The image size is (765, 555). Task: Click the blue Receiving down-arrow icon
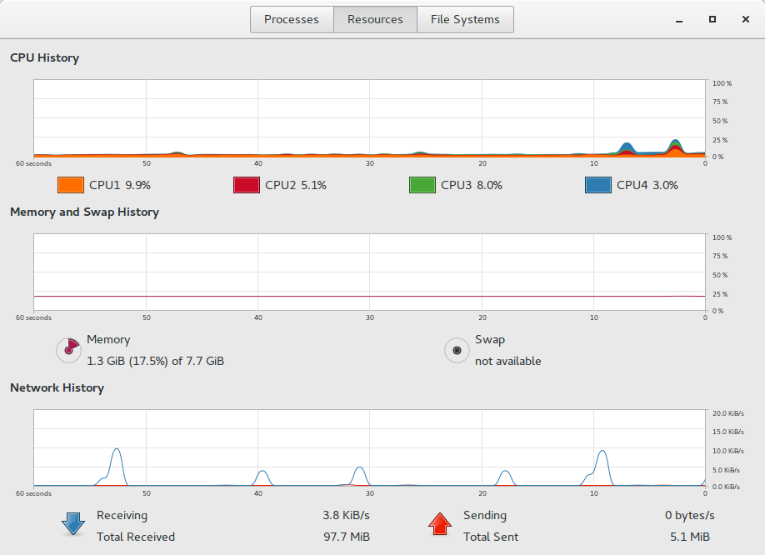pos(72,524)
